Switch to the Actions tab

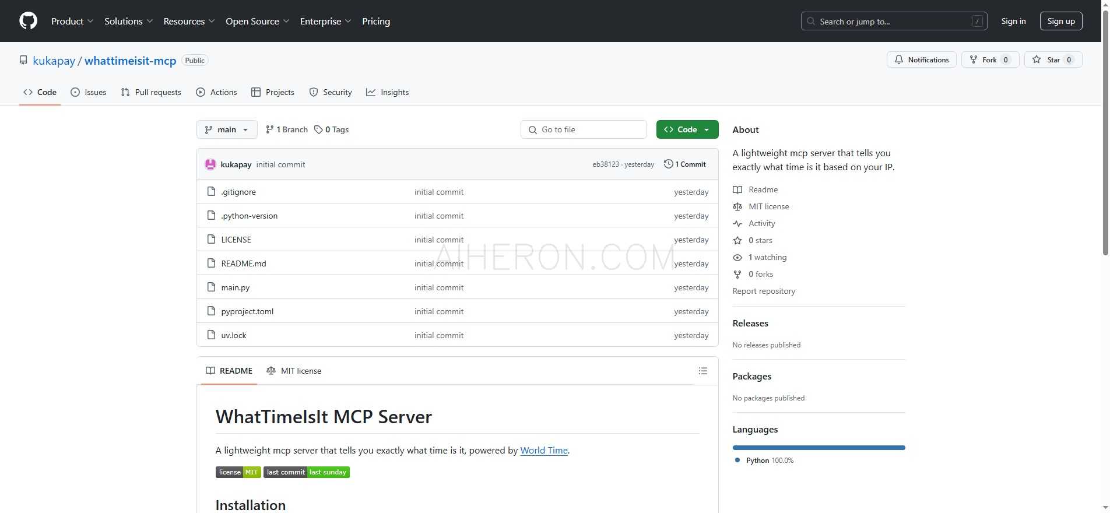point(216,92)
